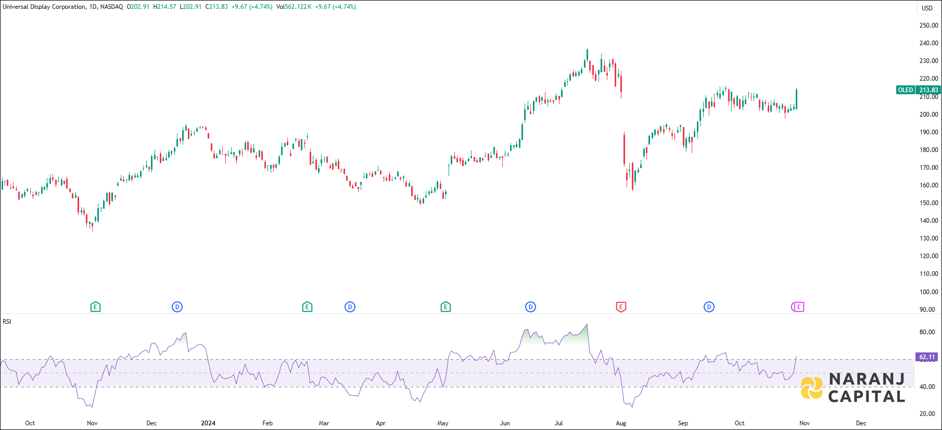
Task: Open the dividend marker in mid-June
Action: click(x=530, y=307)
